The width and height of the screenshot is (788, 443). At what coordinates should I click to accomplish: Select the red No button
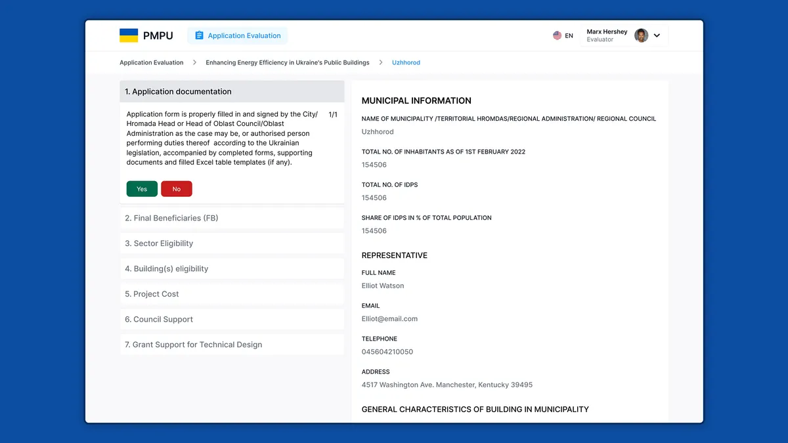(177, 189)
